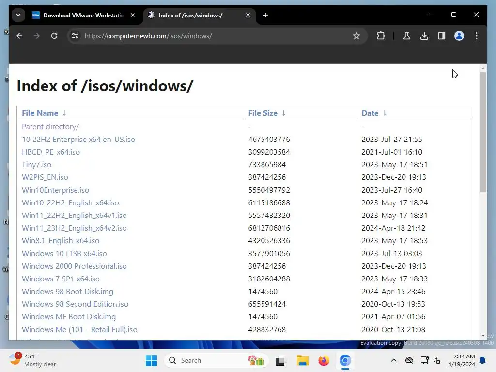Screen dimensions: 496x372
Task: Go back to the previous page
Action: click(x=19, y=36)
